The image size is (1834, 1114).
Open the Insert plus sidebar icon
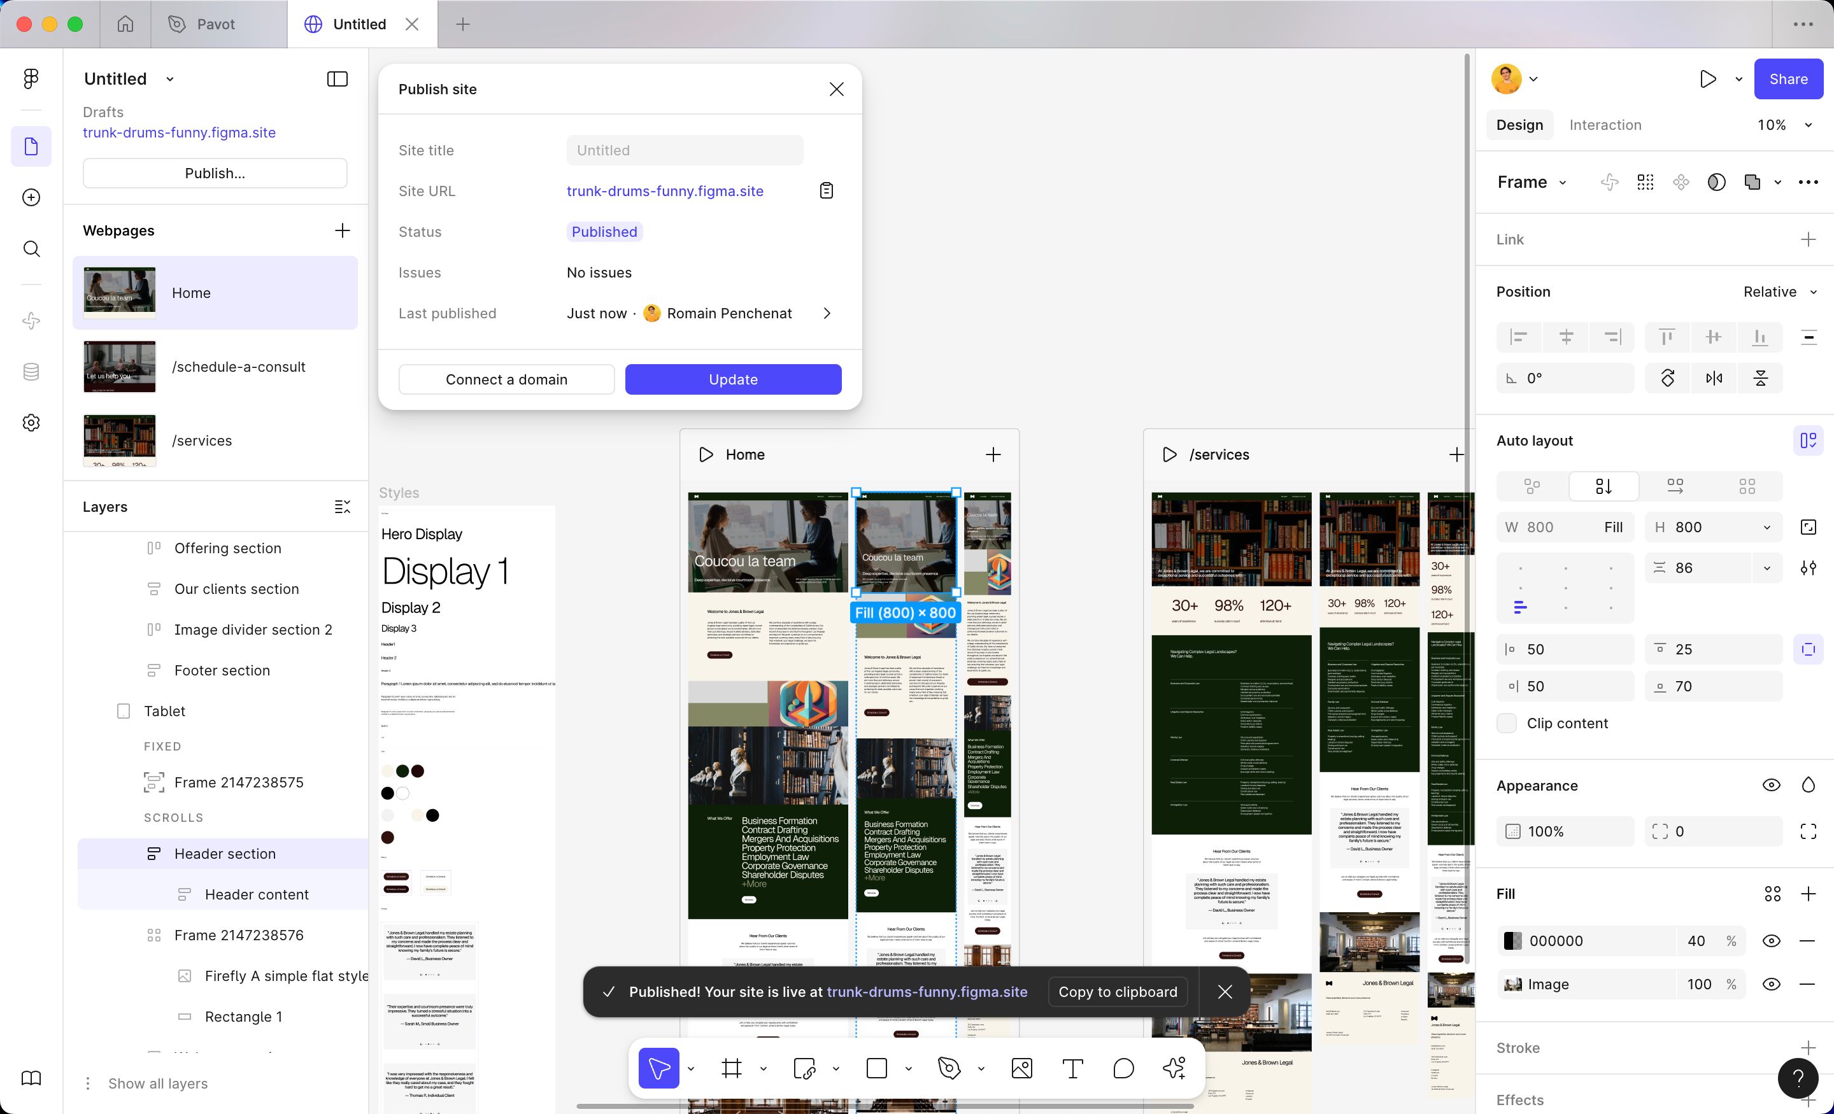[31, 197]
